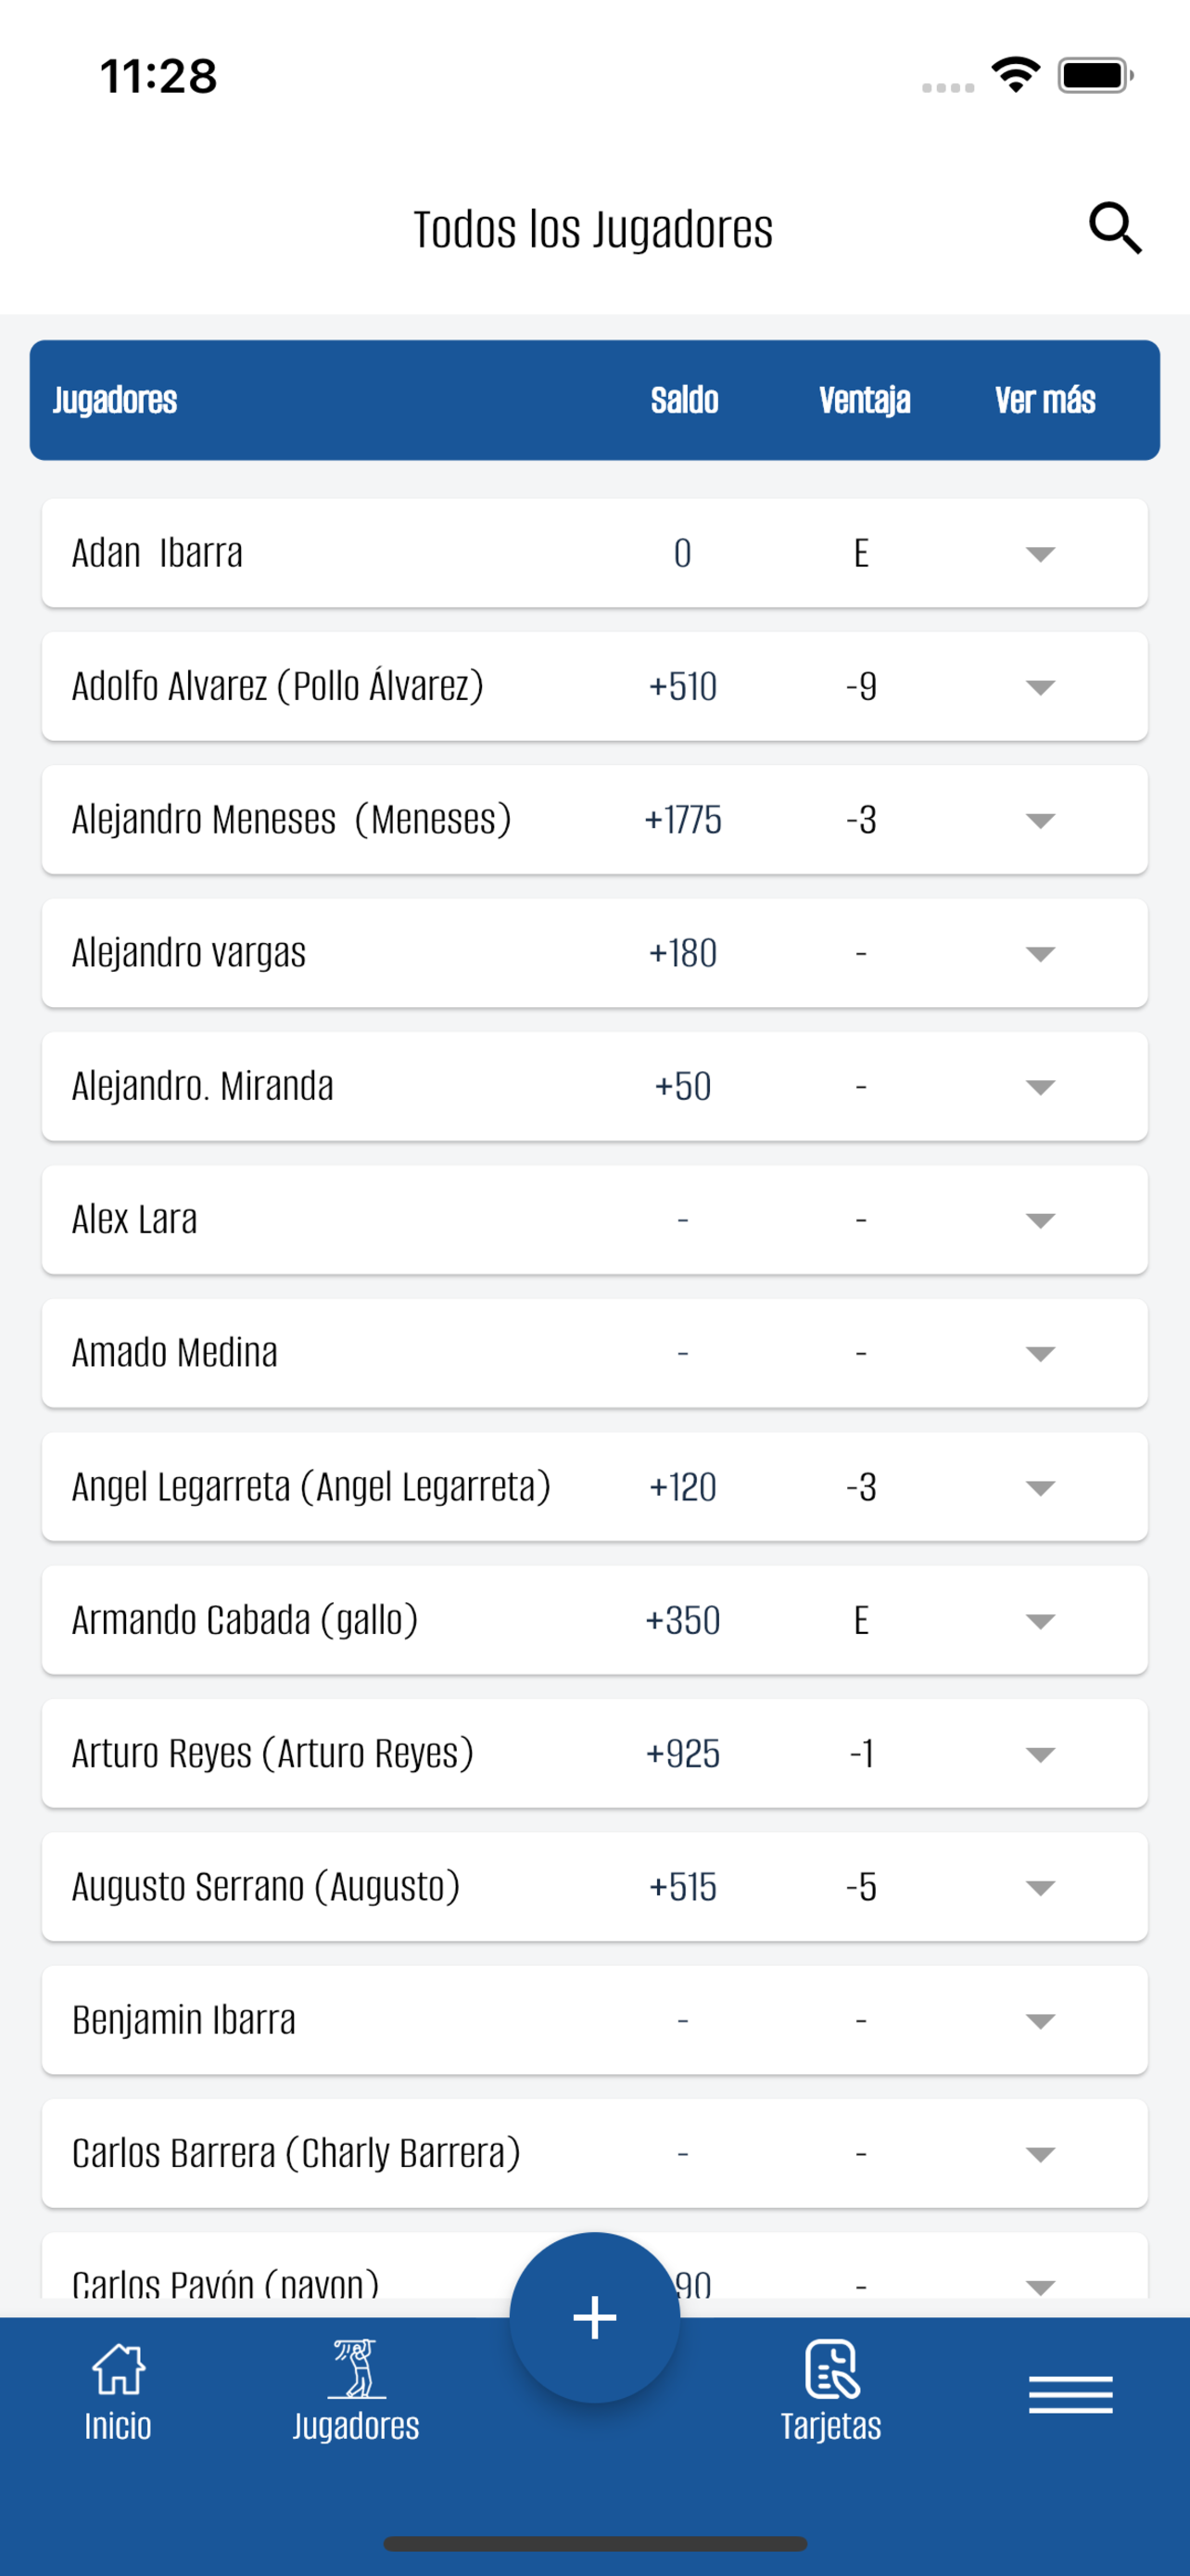Tap the round plus add button
This screenshot has height=2576, width=1190.
coord(594,2317)
